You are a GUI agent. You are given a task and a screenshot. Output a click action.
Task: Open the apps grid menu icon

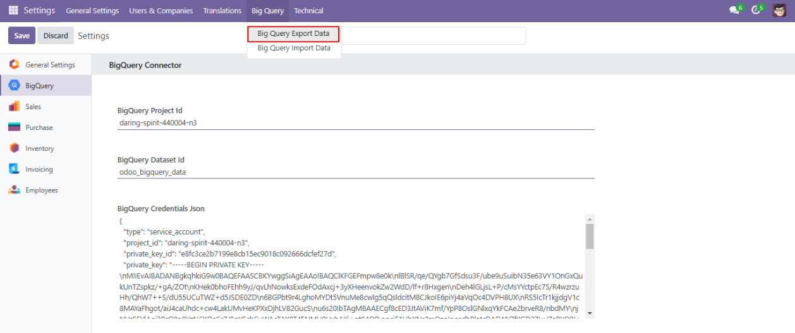(x=13, y=11)
